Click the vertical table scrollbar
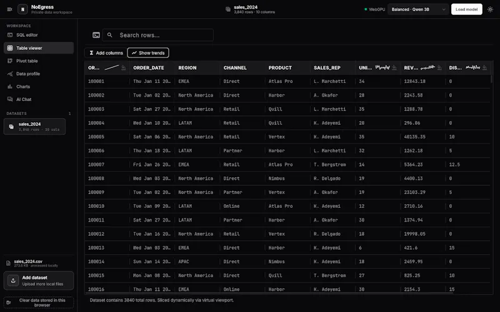The image size is (500, 312). point(491,79)
